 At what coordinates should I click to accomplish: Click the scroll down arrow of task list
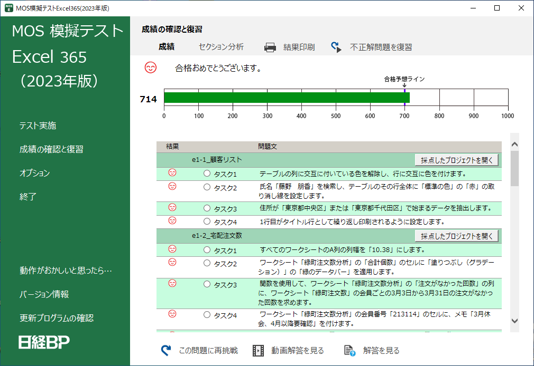(x=514, y=321)
